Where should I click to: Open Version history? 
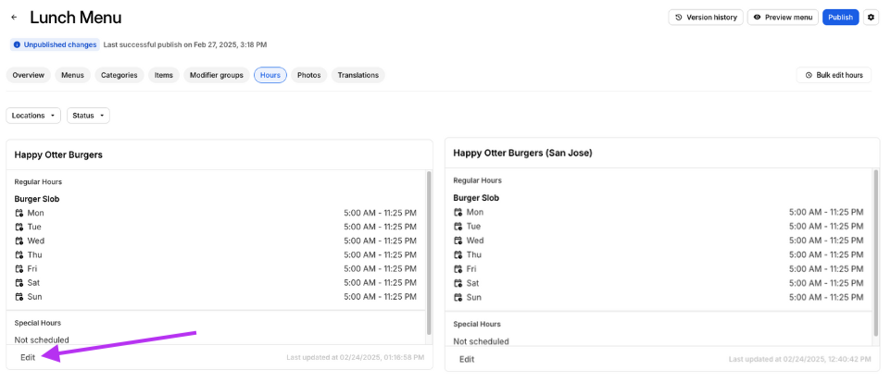706,18
